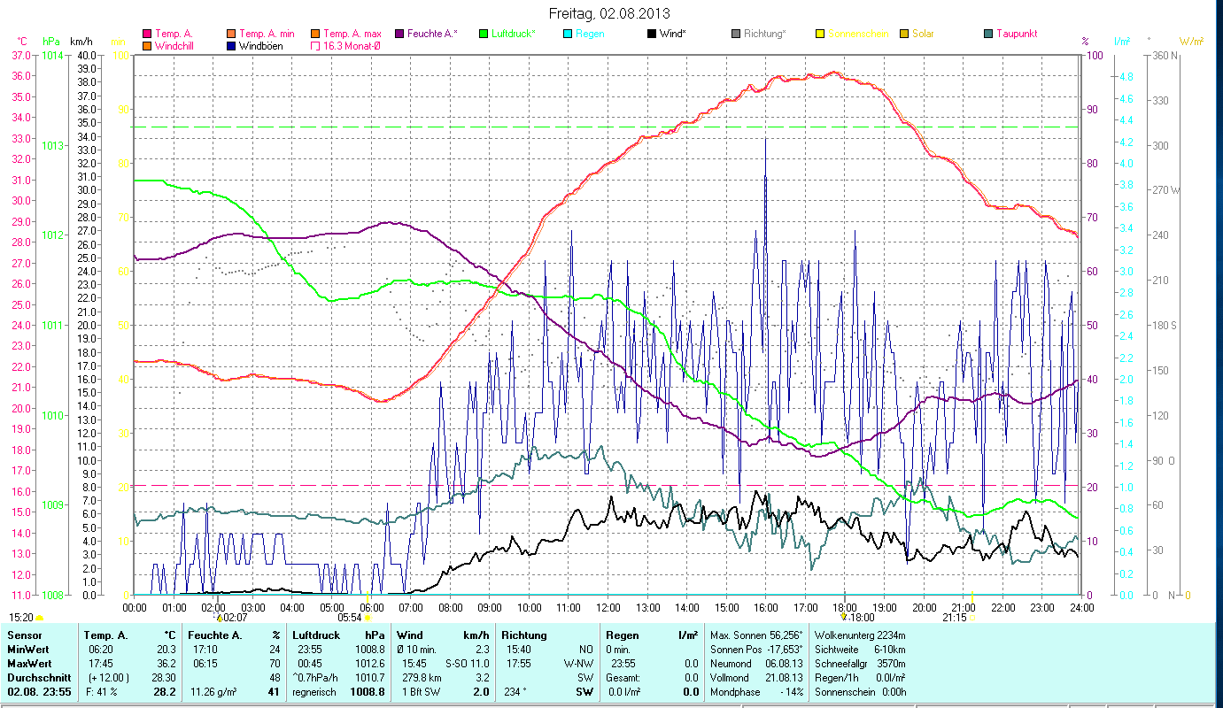This screenshot has width=1223, height=708.
Task: Click the sunset marker at 21:15
Action: tap(972, 618)
